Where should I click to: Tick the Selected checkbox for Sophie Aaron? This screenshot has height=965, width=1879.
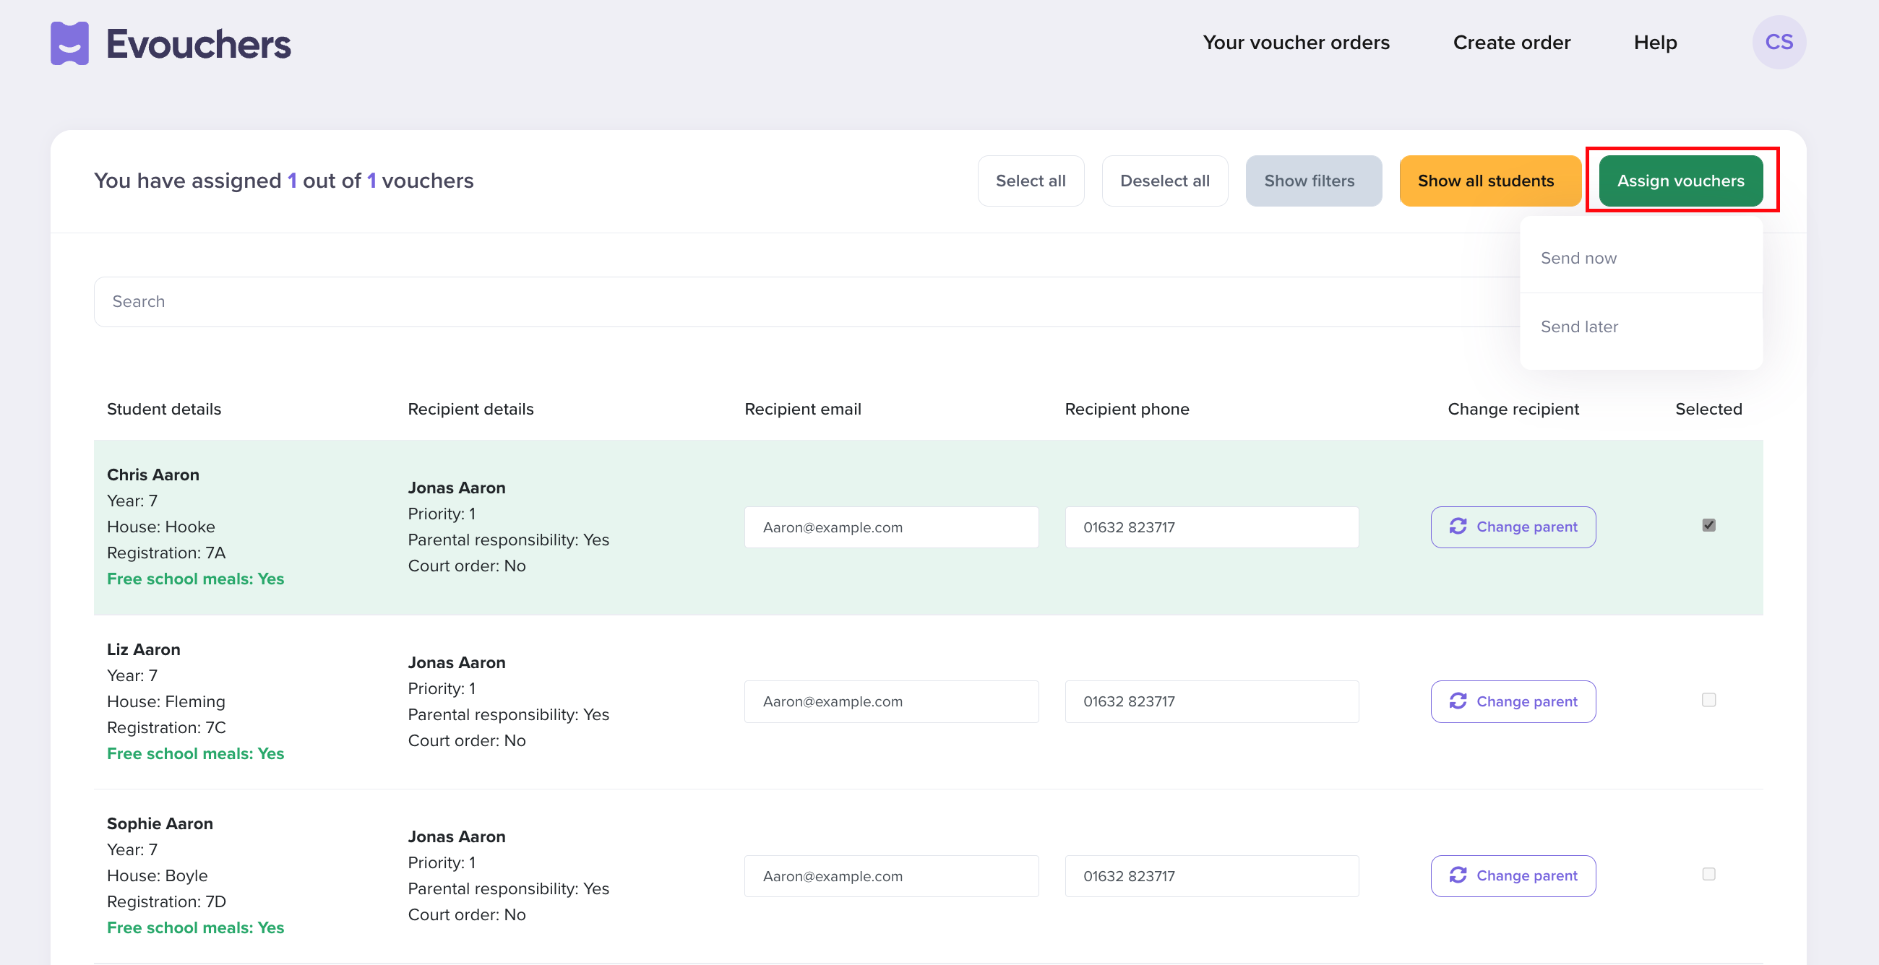point(1708,874)
